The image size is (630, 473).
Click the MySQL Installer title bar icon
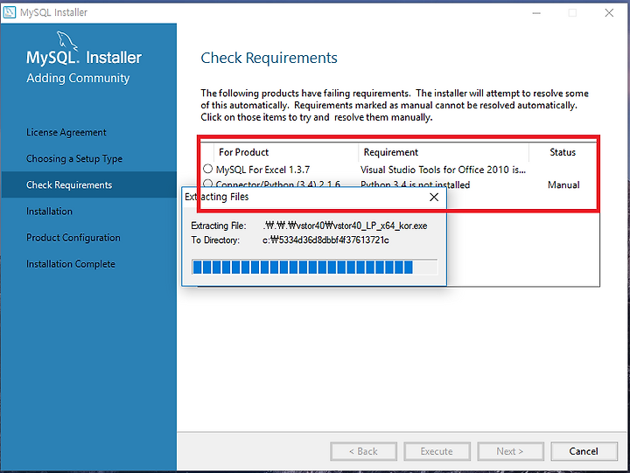[x=10, y=12]
